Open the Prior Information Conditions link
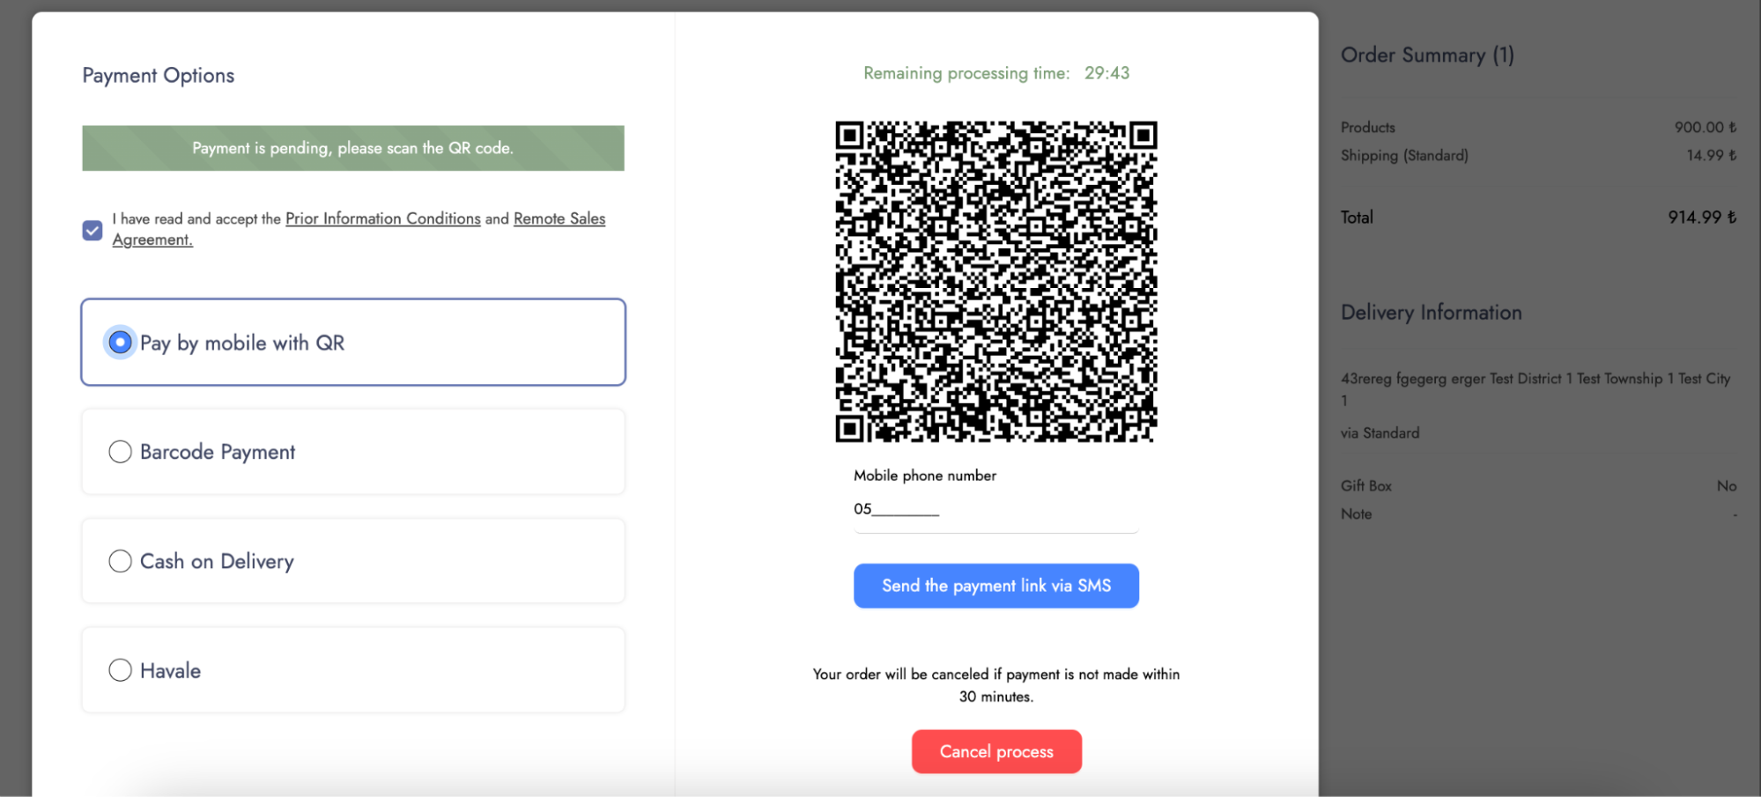The image size is (1761, 797). tap(382, 218)
